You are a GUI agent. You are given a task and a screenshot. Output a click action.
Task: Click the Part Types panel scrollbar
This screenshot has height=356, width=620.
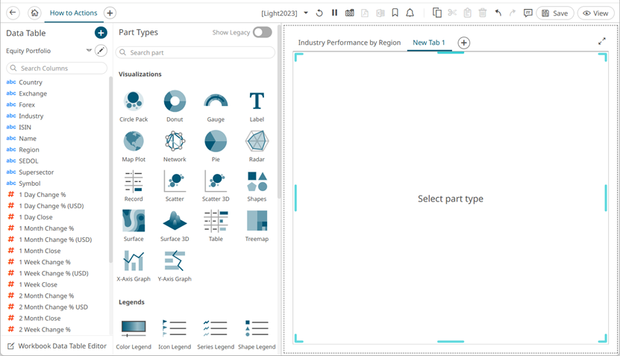point(279,111)
